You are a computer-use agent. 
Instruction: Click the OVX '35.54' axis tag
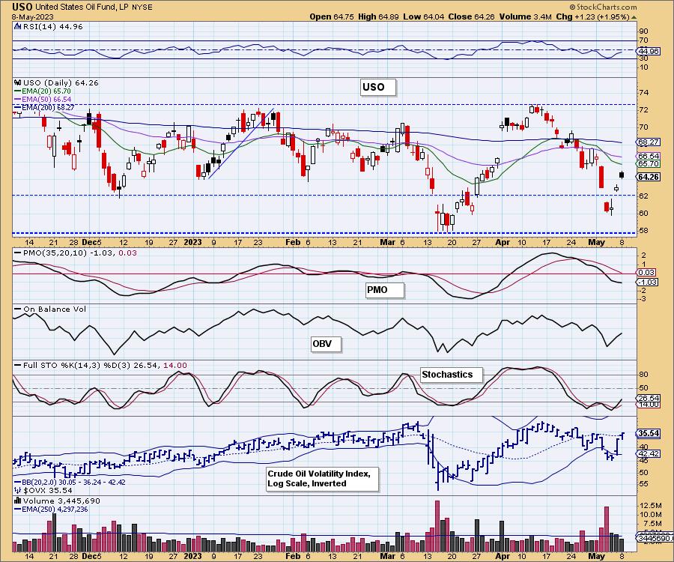pyautogui.click(x=649, y=433)
